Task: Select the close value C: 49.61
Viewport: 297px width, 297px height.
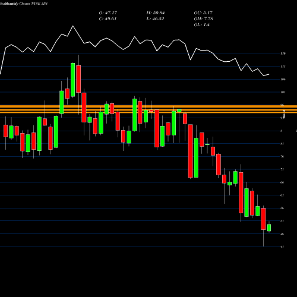Action: pyautogui.click(x=108, y=19)
